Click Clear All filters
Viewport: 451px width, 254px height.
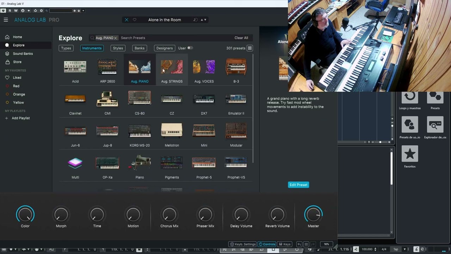tap(241, 38)
